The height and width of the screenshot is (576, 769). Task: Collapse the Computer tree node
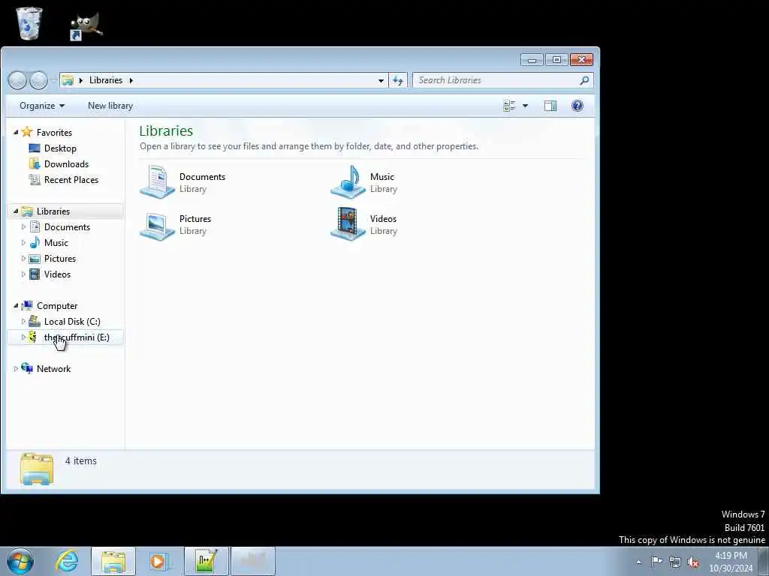coord(16,306)
